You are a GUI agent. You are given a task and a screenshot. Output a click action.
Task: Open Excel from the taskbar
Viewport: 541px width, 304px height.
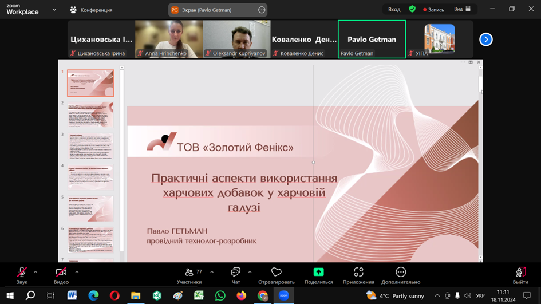pyautogui.click(x=199, y=296)
